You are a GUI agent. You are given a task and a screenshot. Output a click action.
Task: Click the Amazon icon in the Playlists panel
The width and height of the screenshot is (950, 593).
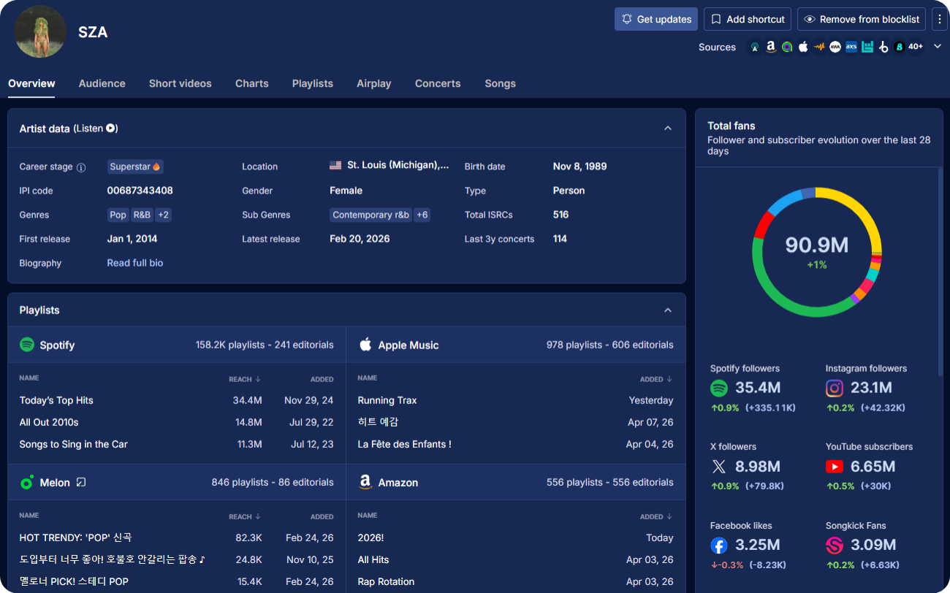[365, 482]
